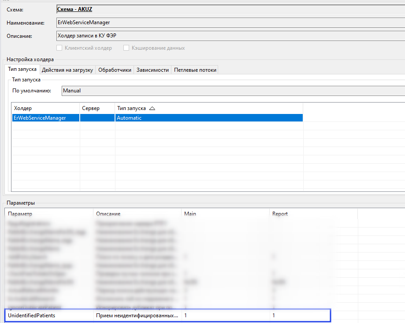
Task: Click the Main column header in parameters
Action: pyautogui.click(x=225, y=214)
